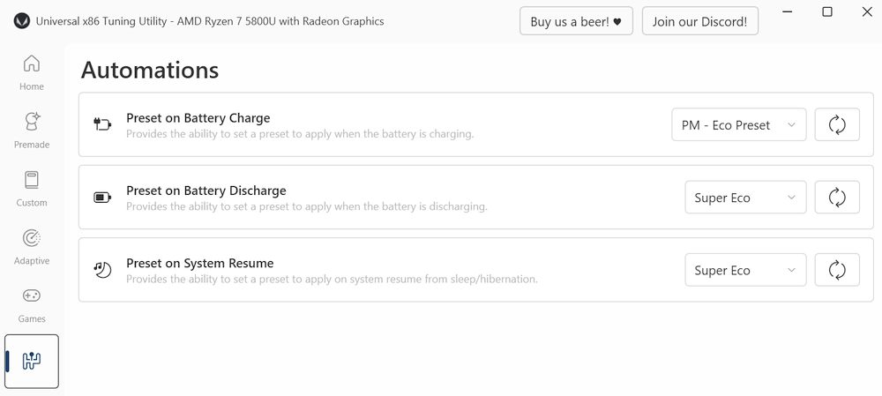
Task: Reload presets for Battery Discharge
Action: click(837, 197)
